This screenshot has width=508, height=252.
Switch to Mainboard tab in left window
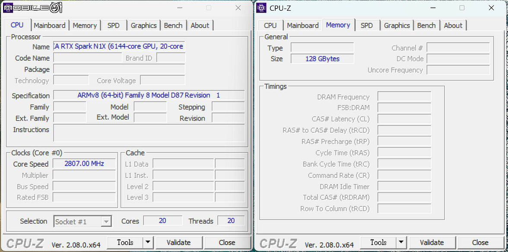coord(50,25)
